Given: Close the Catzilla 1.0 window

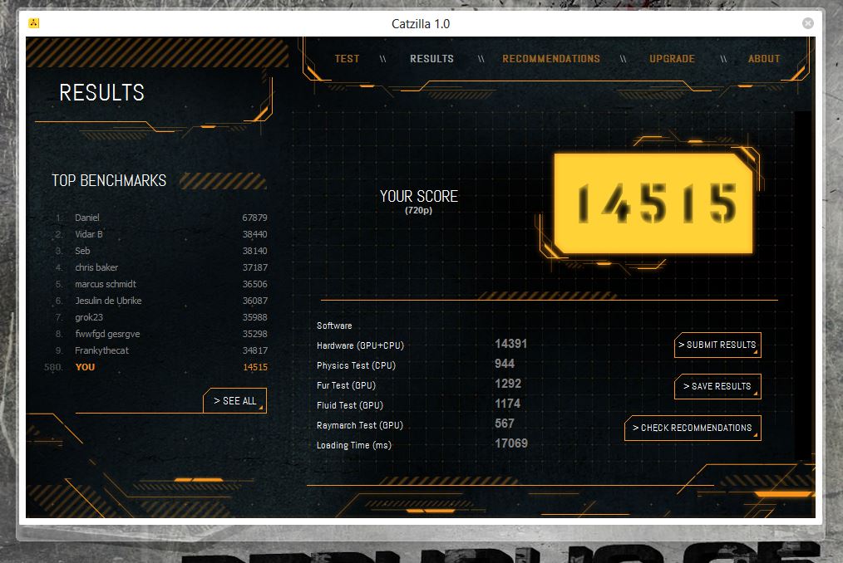Looking at the screenshot, I should (807, 23).
